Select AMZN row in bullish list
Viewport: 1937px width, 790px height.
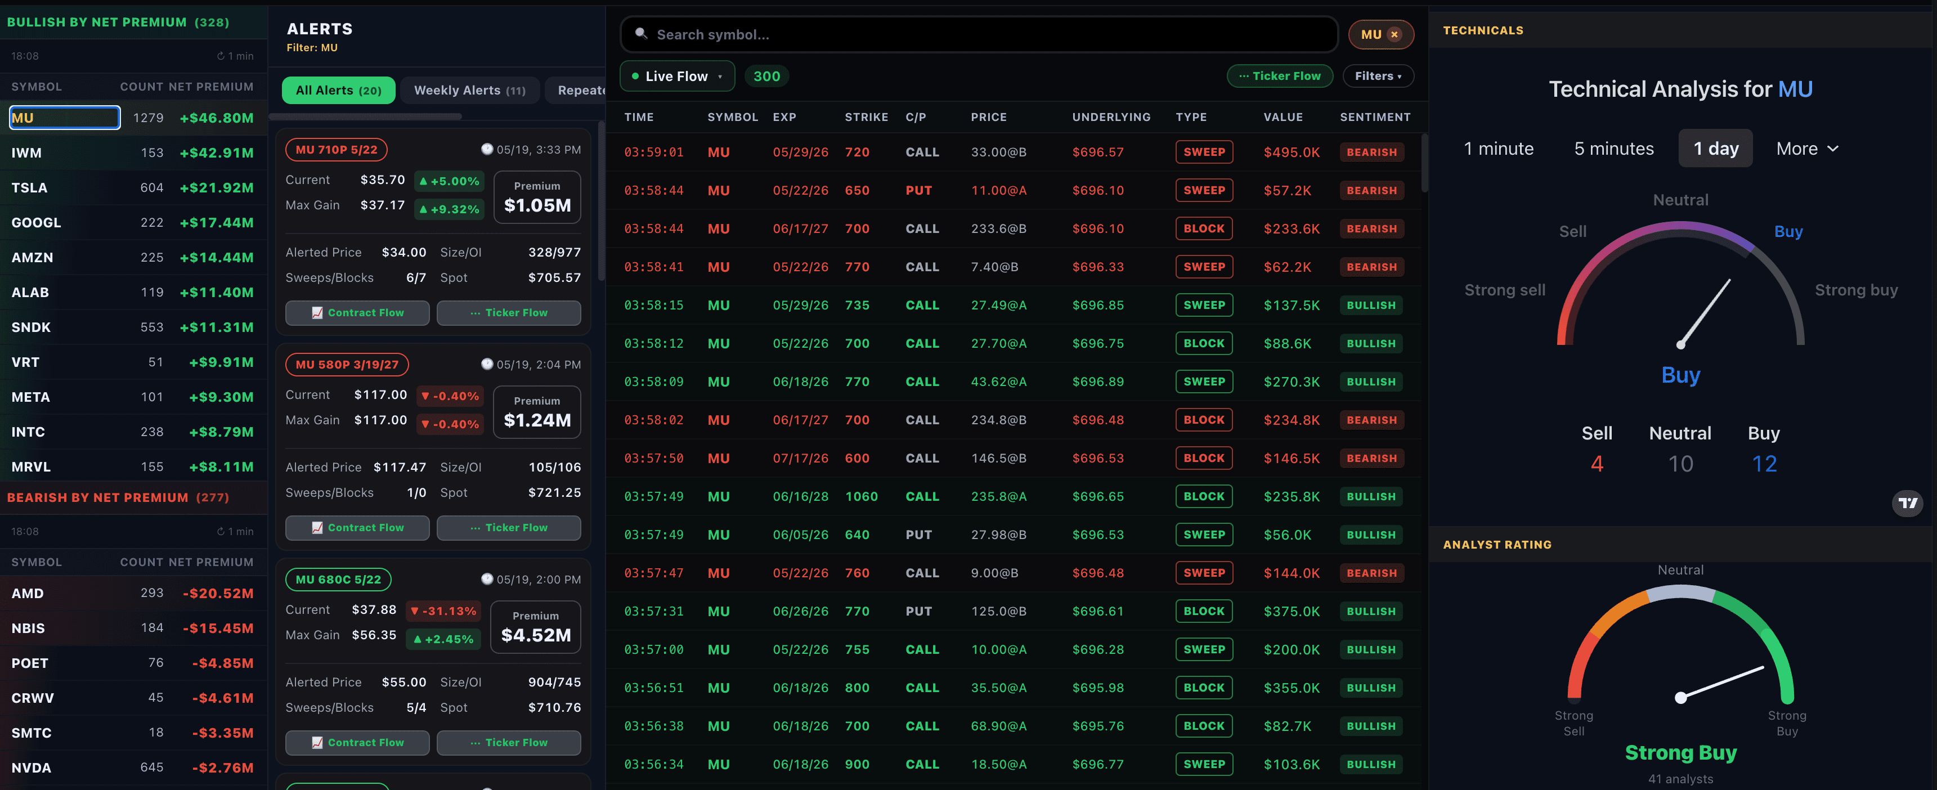pos(133,257)
